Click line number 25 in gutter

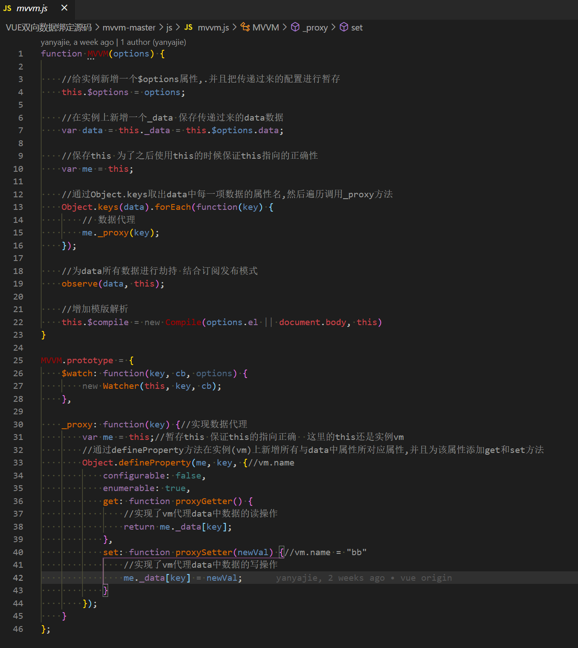click(18, 361)
